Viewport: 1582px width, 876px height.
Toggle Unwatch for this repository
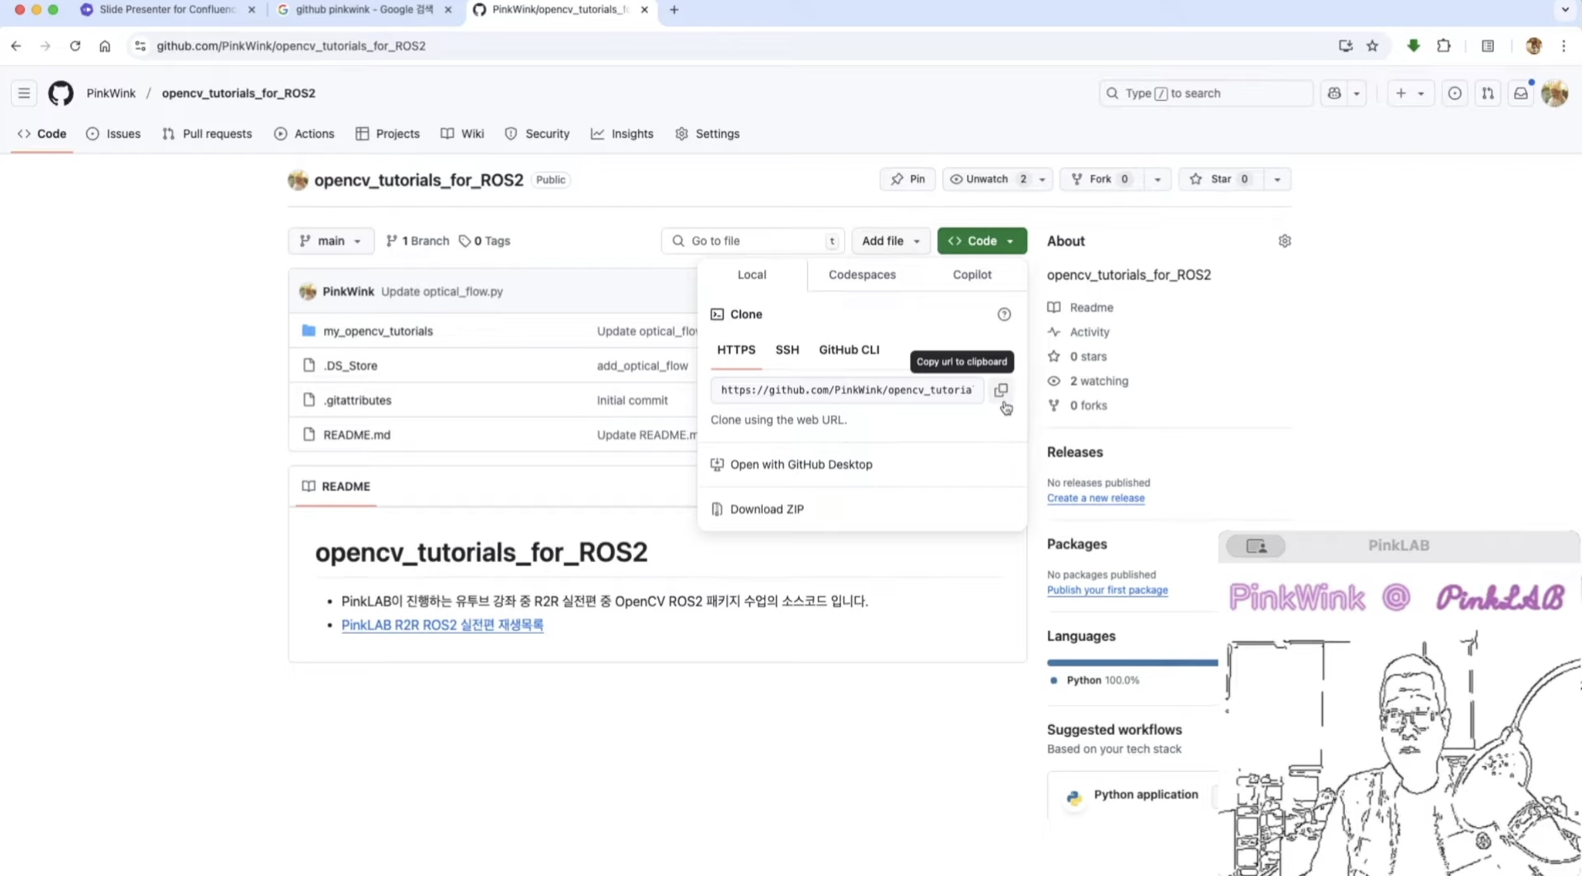point(986,179)
